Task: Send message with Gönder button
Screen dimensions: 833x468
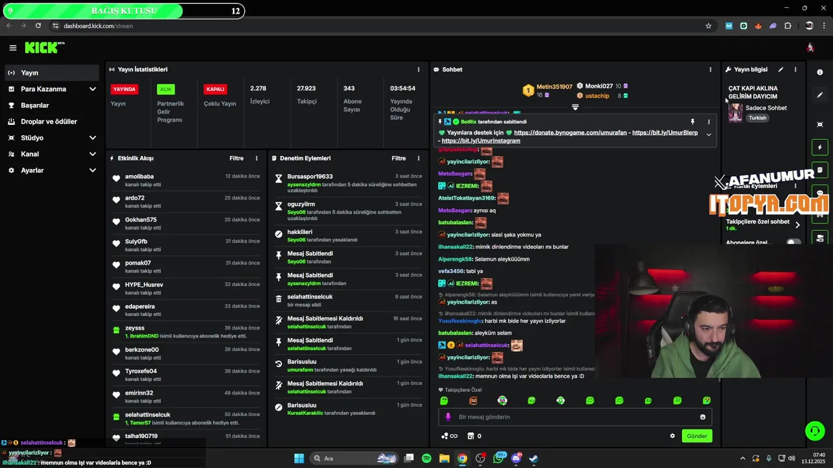Action: tap(697, 436)
